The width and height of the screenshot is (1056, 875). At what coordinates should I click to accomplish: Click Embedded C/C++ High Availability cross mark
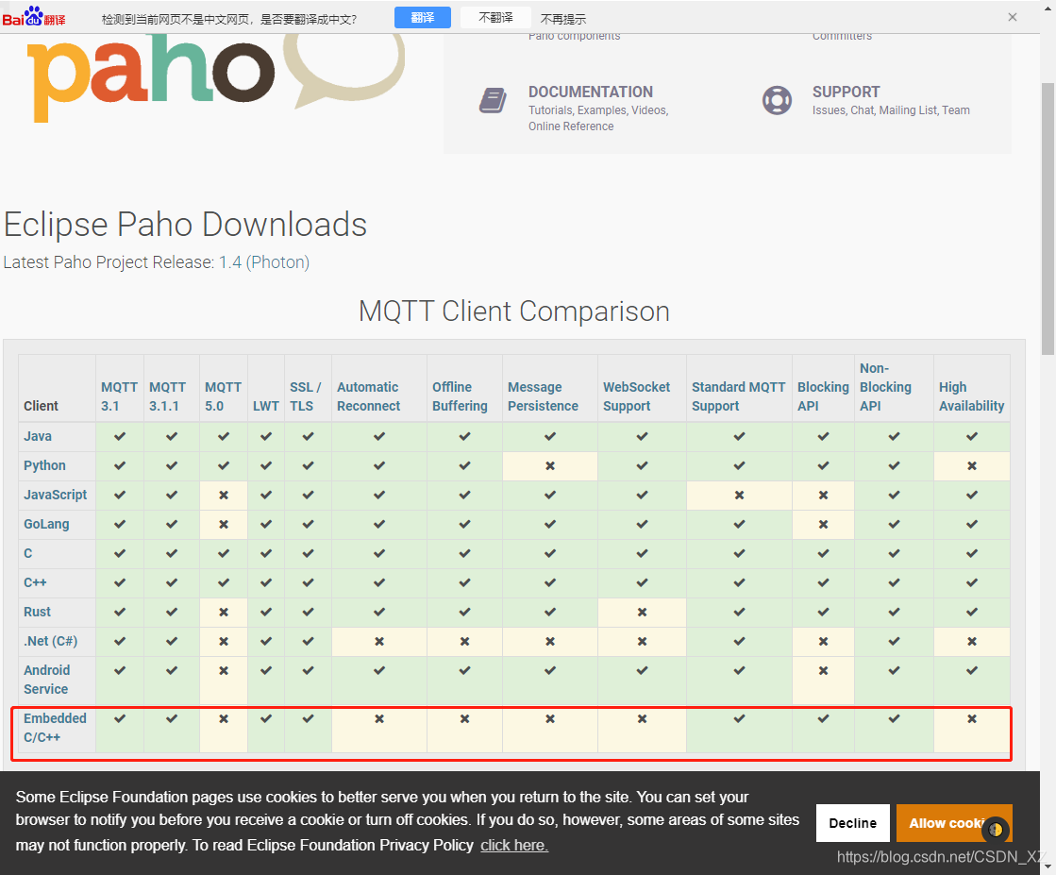[x=972, y=718]
